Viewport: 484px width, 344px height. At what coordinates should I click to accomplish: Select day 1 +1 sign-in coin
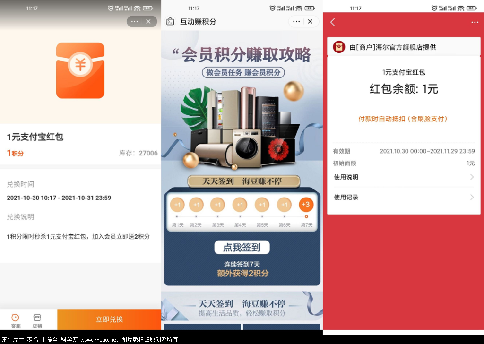177,205
